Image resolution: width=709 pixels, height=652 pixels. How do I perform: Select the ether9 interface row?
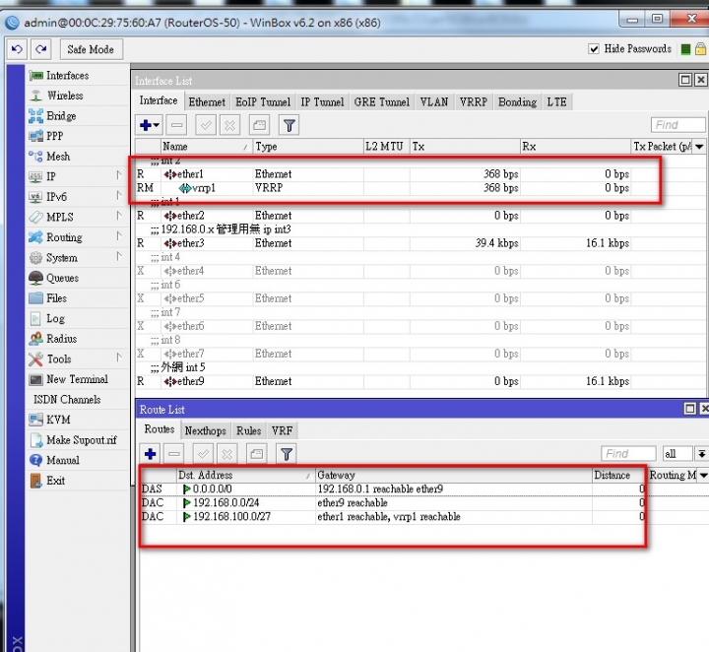[x=420, y=381]
